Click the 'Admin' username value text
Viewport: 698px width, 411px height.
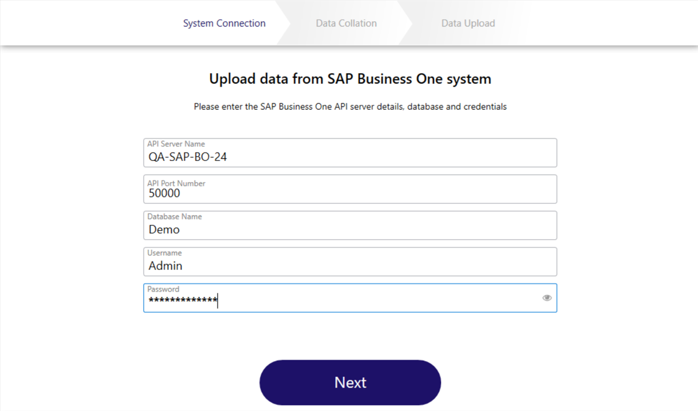(x=165, y=266)
